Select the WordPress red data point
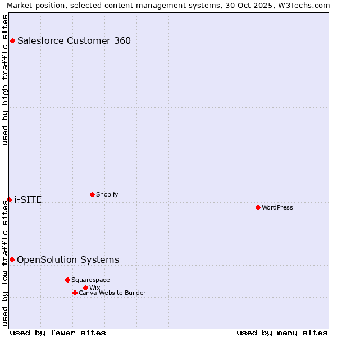 pos(258,207)
